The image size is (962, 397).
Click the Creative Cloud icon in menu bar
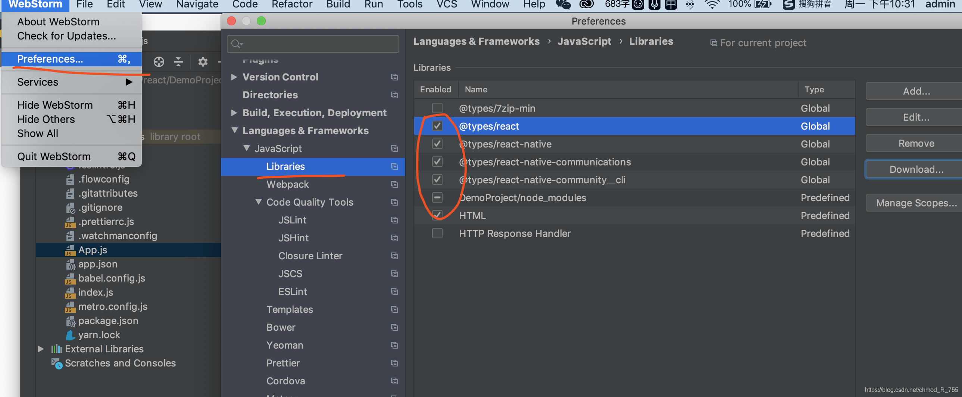point(586,4)
